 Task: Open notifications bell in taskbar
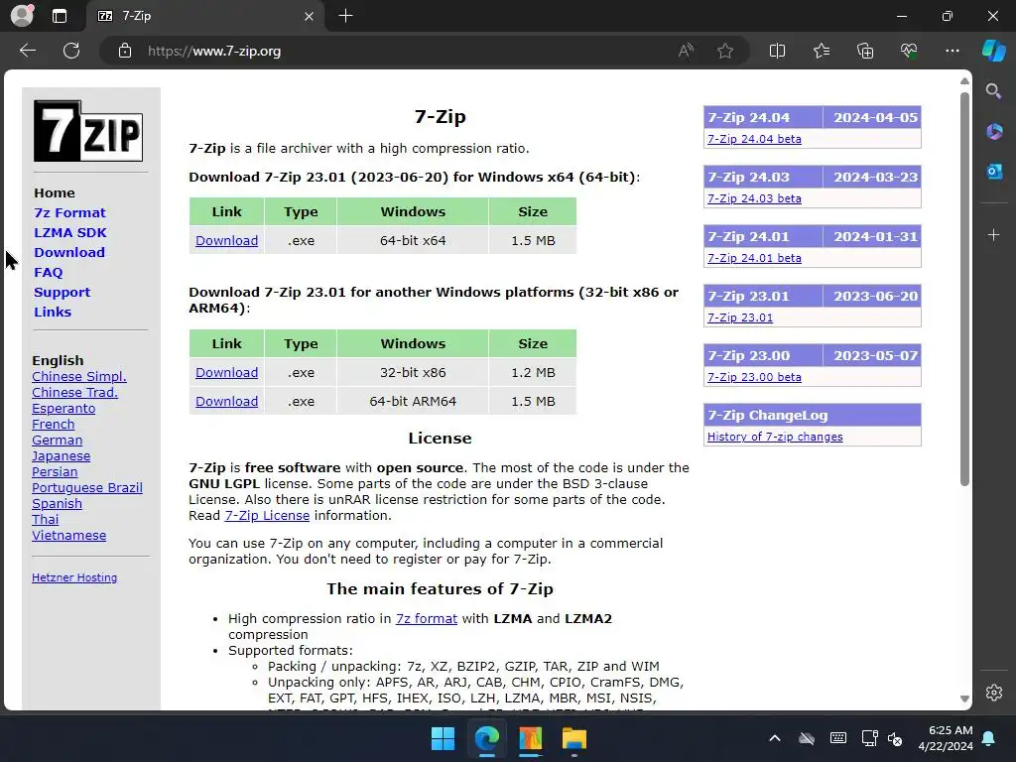point(989,738)
